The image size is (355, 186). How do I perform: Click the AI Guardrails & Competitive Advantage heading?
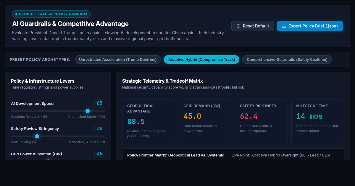tap(70, 24)
